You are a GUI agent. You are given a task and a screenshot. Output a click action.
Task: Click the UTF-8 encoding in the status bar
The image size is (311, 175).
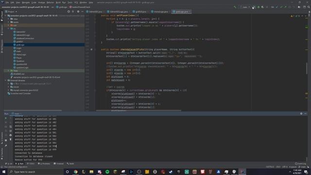pos(285,167)
